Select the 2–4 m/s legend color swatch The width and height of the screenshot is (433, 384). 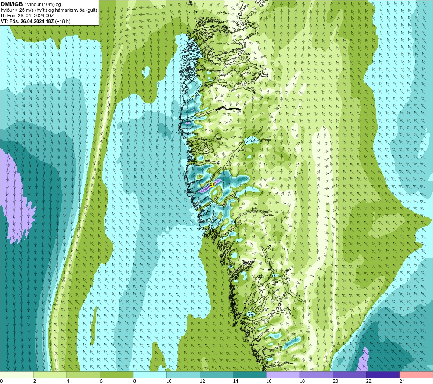point(50,374)
